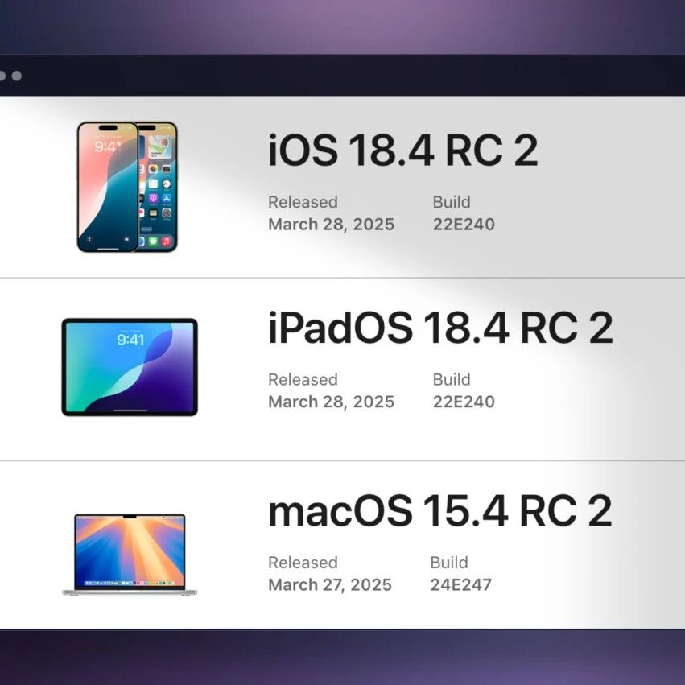This screenshot has height=685, width=685.
Task: Select macOS build number 24E247
Action: (x=461, y=584)
